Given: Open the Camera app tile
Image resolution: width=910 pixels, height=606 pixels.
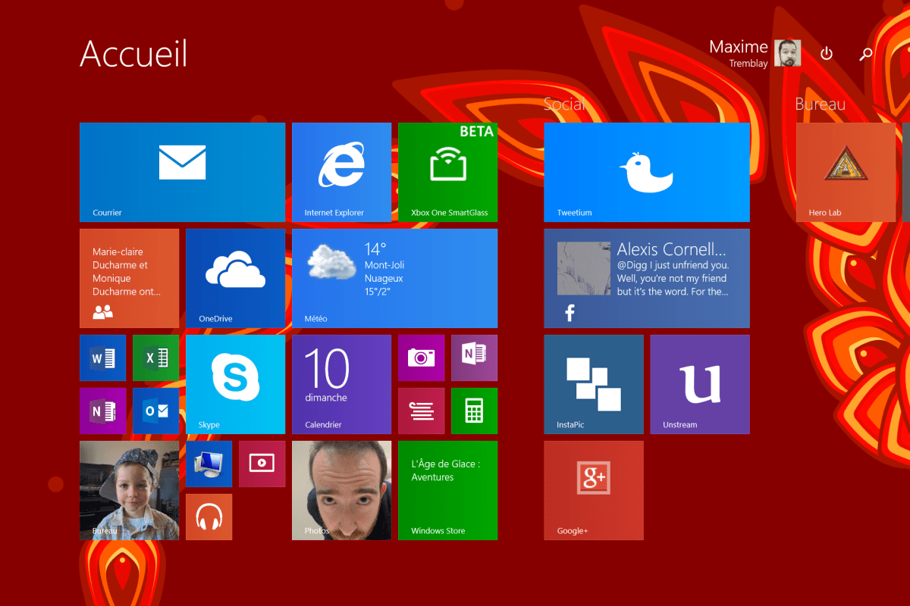Looking at the screenshot, I should pyautogui.click(x=421, y=358).
